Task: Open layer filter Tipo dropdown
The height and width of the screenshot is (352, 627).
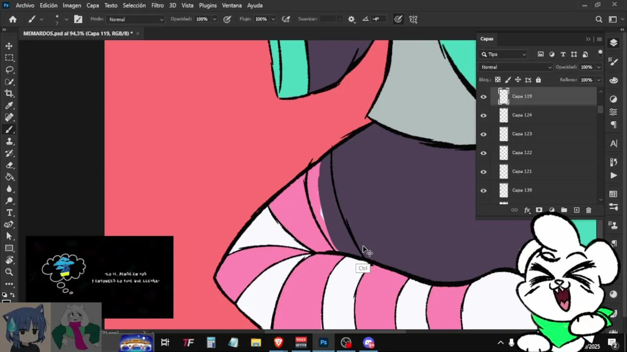Action: pos(504,54)
